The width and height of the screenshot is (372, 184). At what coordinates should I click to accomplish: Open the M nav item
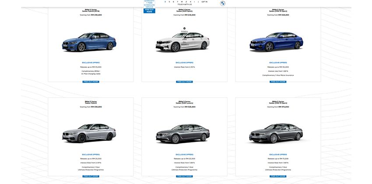(182, 2)
